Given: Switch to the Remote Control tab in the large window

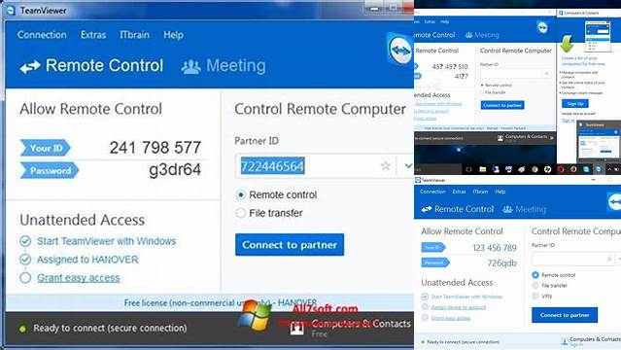Looking at the screenshot, I should tap(91, 66).
